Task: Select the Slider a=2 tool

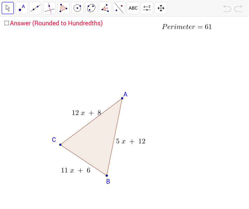Action: pos(147,8)
